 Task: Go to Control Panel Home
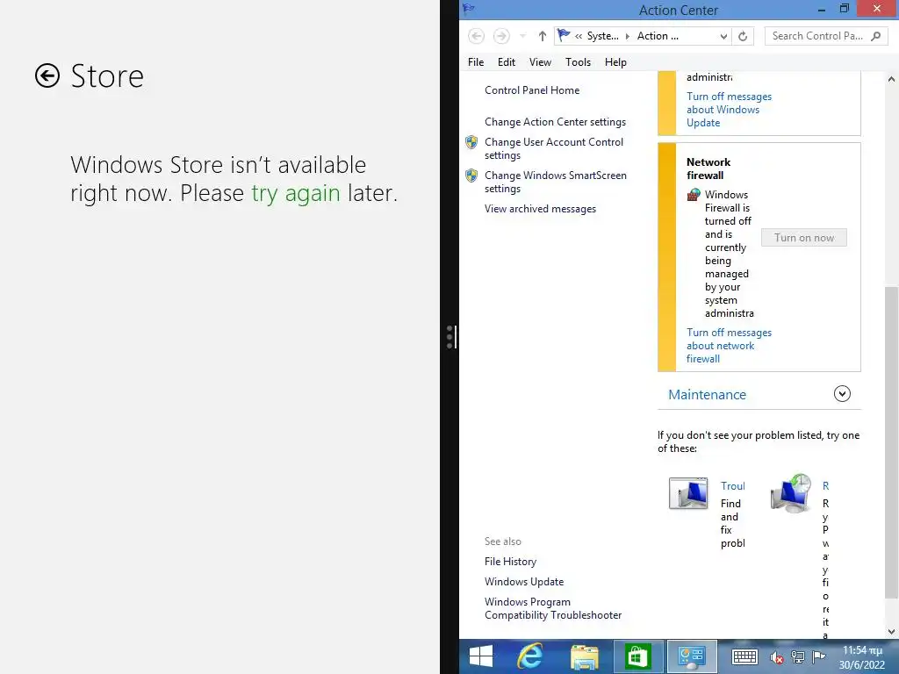[532, 90]
